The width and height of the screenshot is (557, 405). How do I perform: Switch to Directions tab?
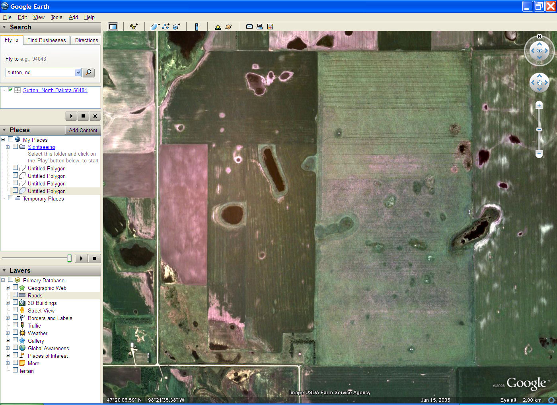(x=86, y=40)
